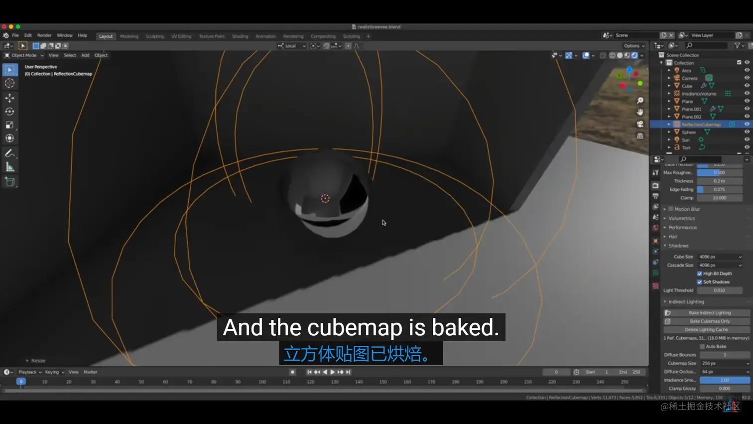Select the Annotate tool
Image resolution: width=753 pixels, height=424 pixels.
10,153
